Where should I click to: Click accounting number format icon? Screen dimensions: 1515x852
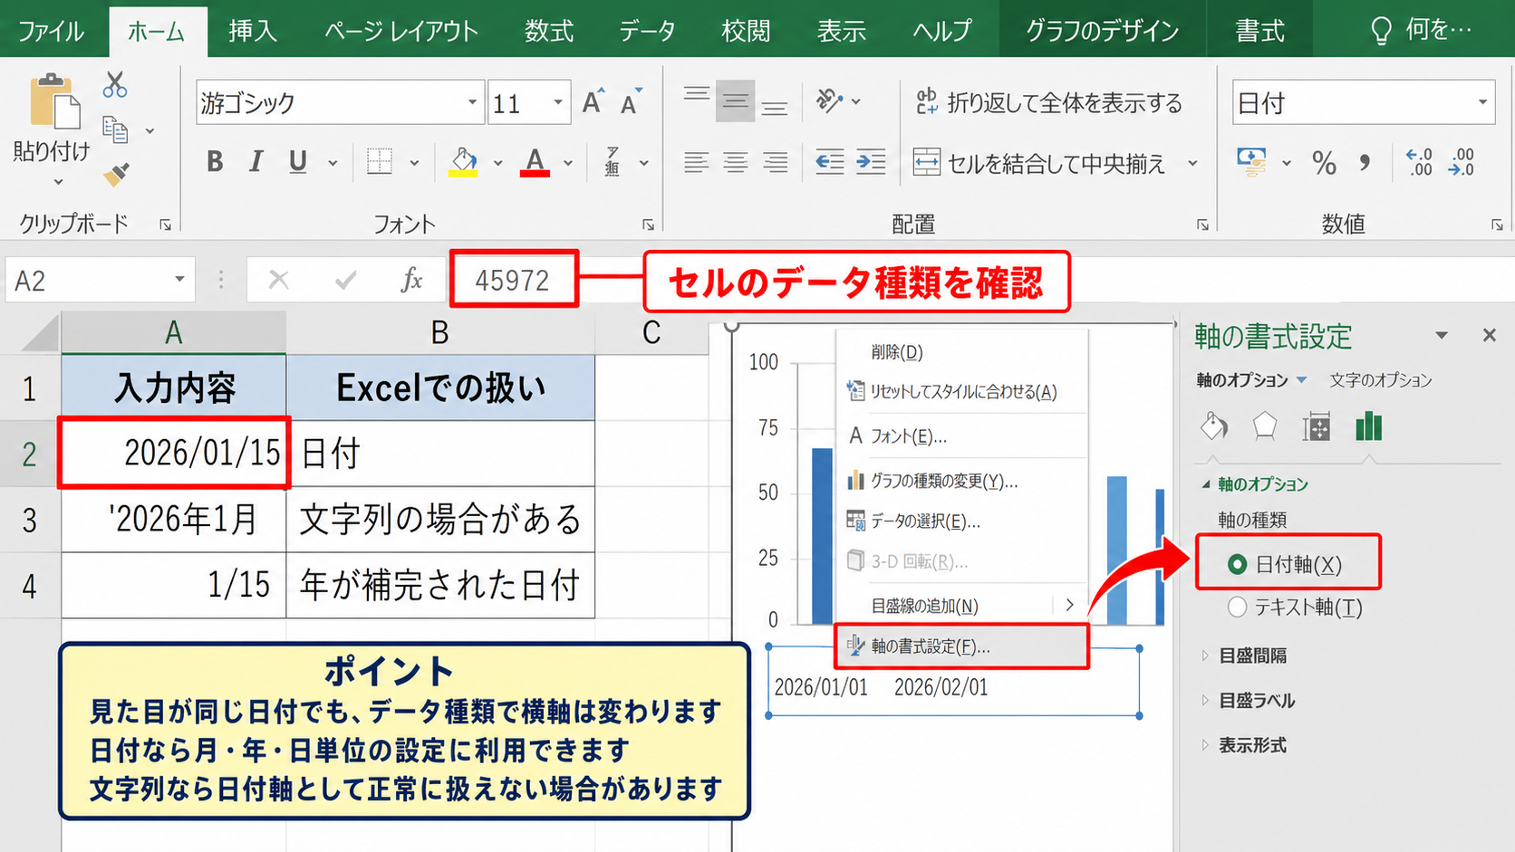point(1252,162)
